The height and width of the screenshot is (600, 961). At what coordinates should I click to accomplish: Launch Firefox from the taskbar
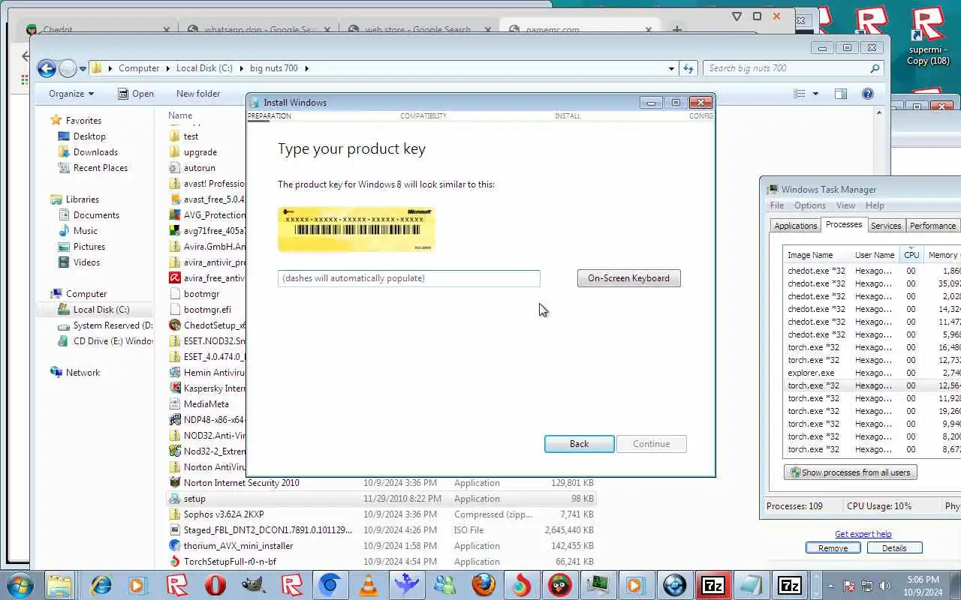[x=484, y=585]
